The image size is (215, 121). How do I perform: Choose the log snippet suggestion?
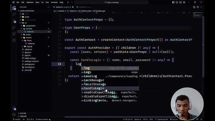pos(110,68)
